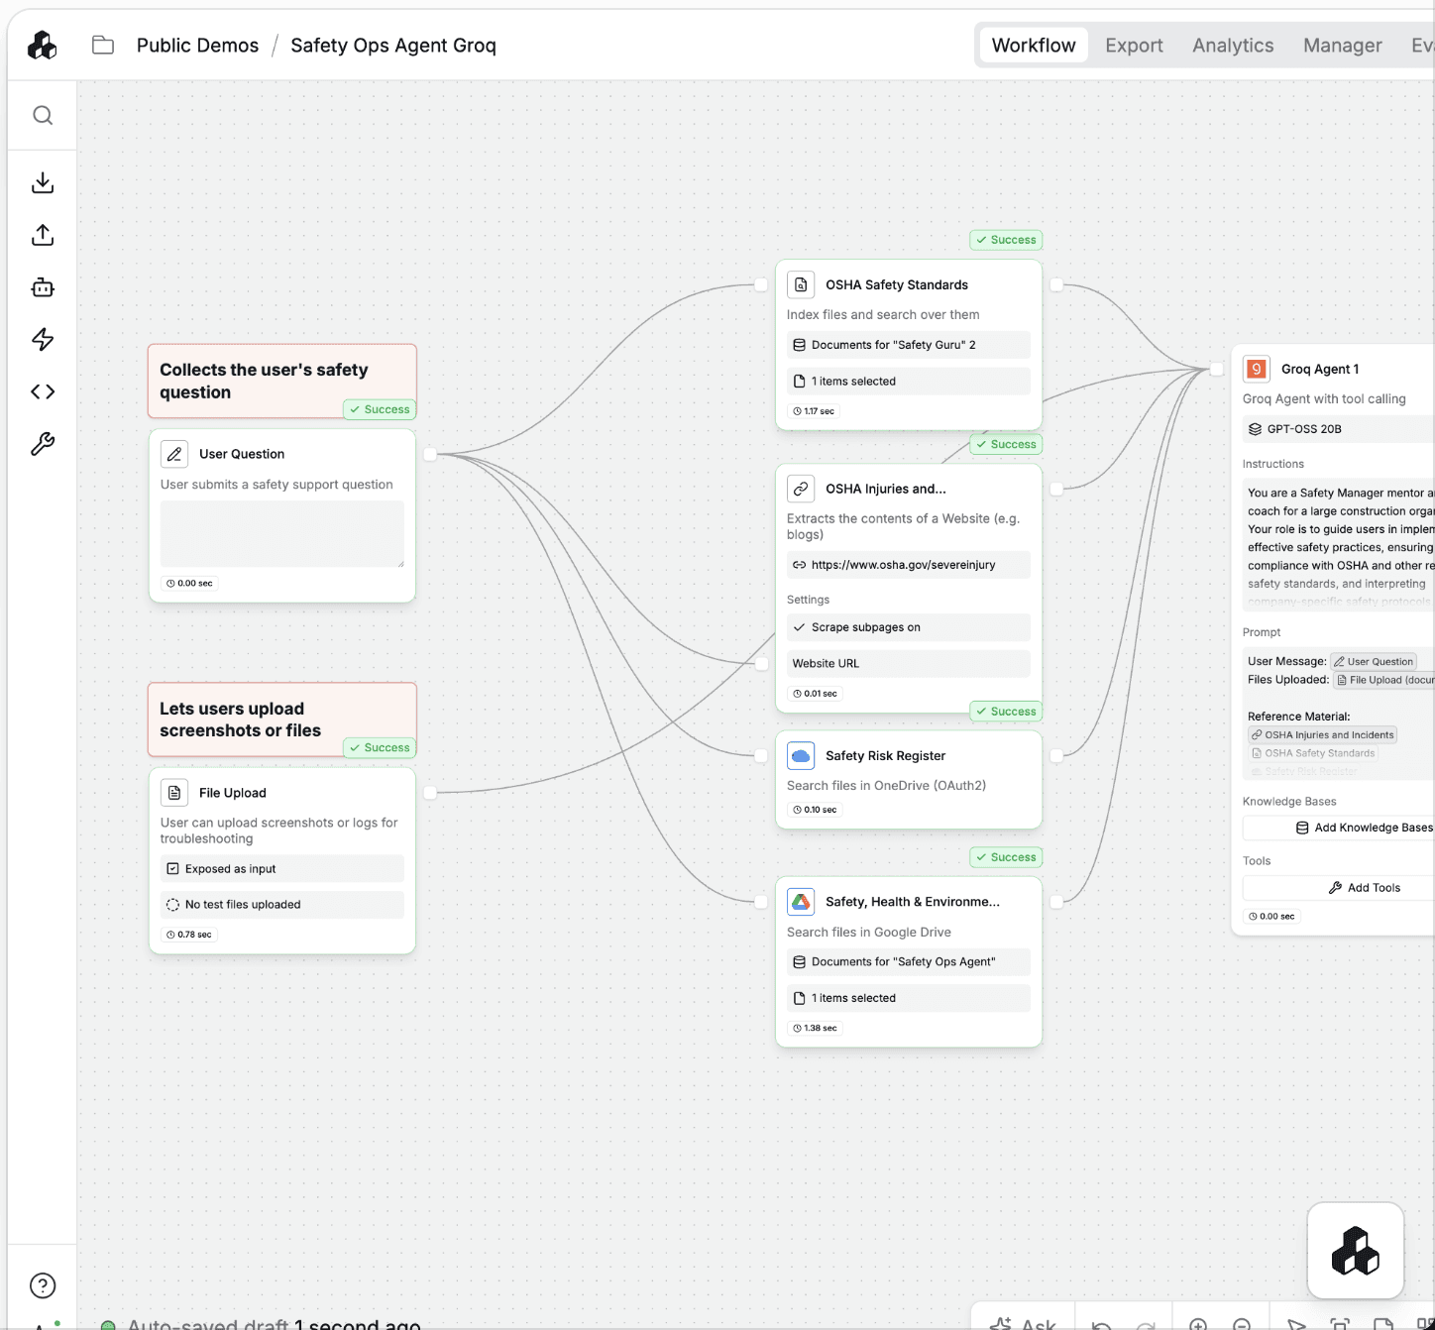Screen dimensions: 1435x1330
Task: Click User Question node output handle
Action: tap(430, 454)
